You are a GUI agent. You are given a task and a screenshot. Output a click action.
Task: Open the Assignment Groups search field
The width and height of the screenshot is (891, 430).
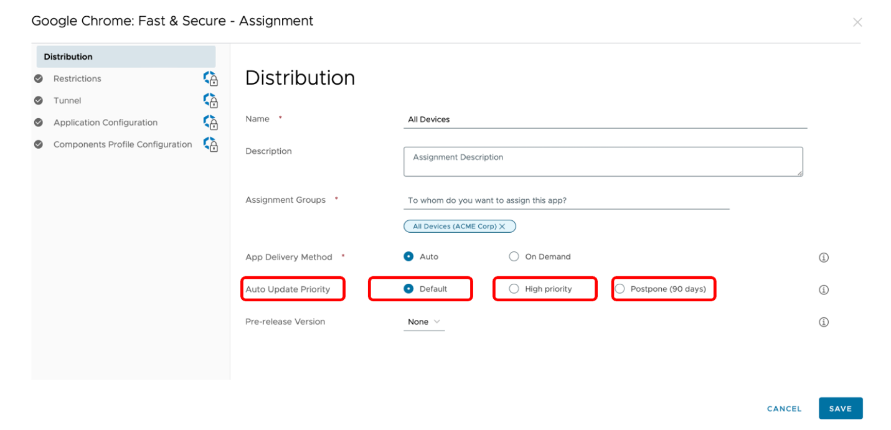pyautogui.click(x=565, y=200)
